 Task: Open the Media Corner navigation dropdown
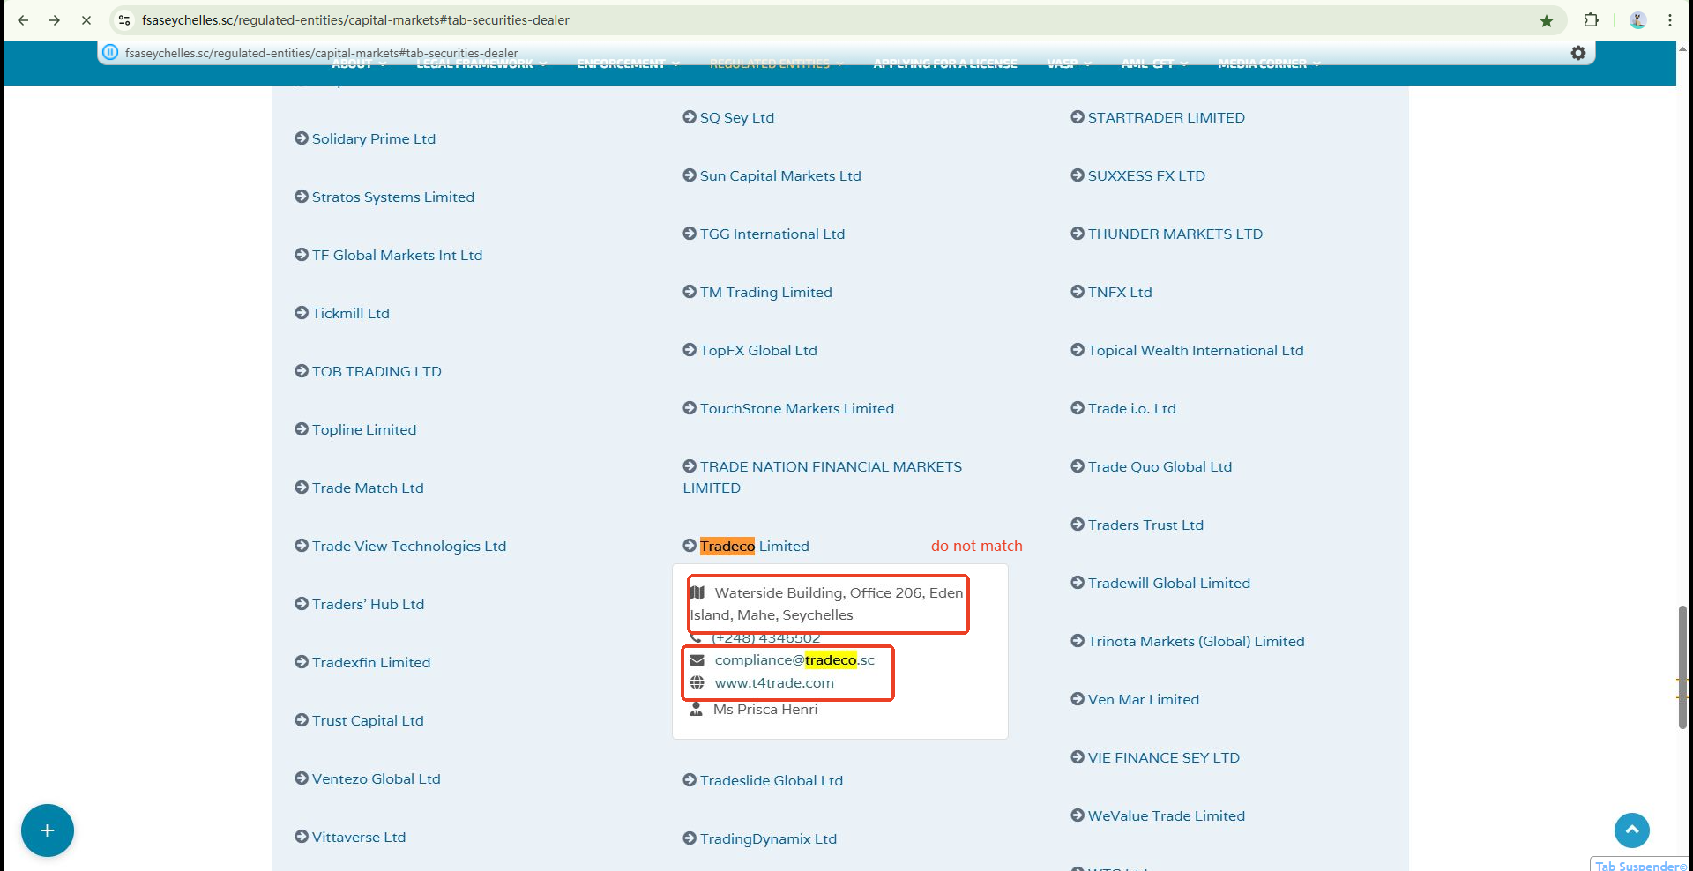pyautogui.click(x=1268, y=63)
